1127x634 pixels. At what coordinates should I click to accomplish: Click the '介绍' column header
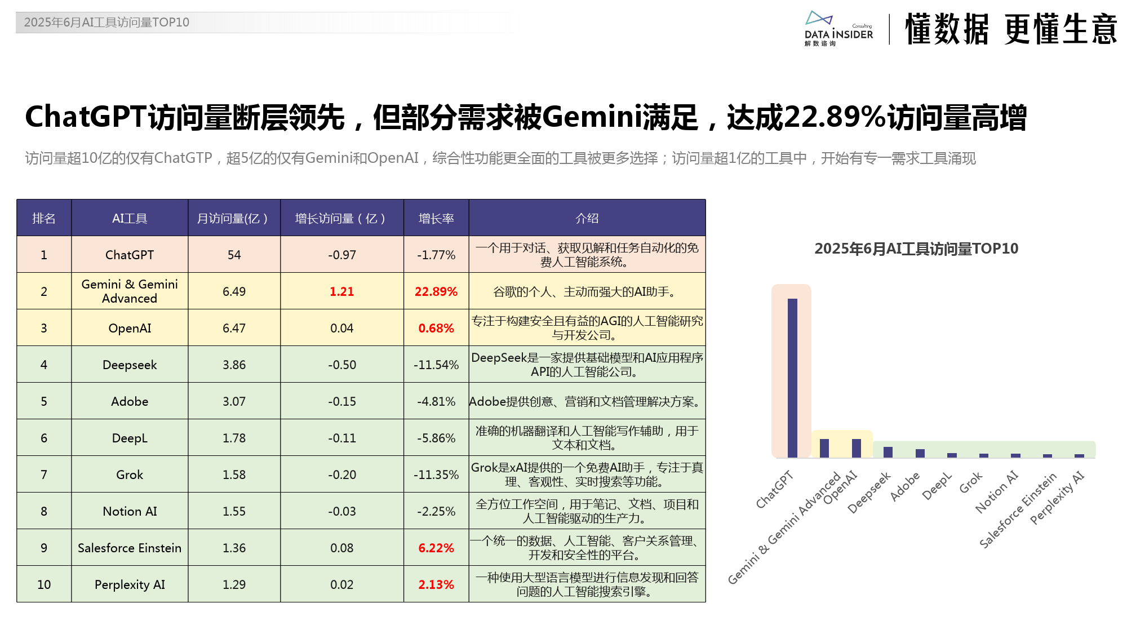click(587, 218)
